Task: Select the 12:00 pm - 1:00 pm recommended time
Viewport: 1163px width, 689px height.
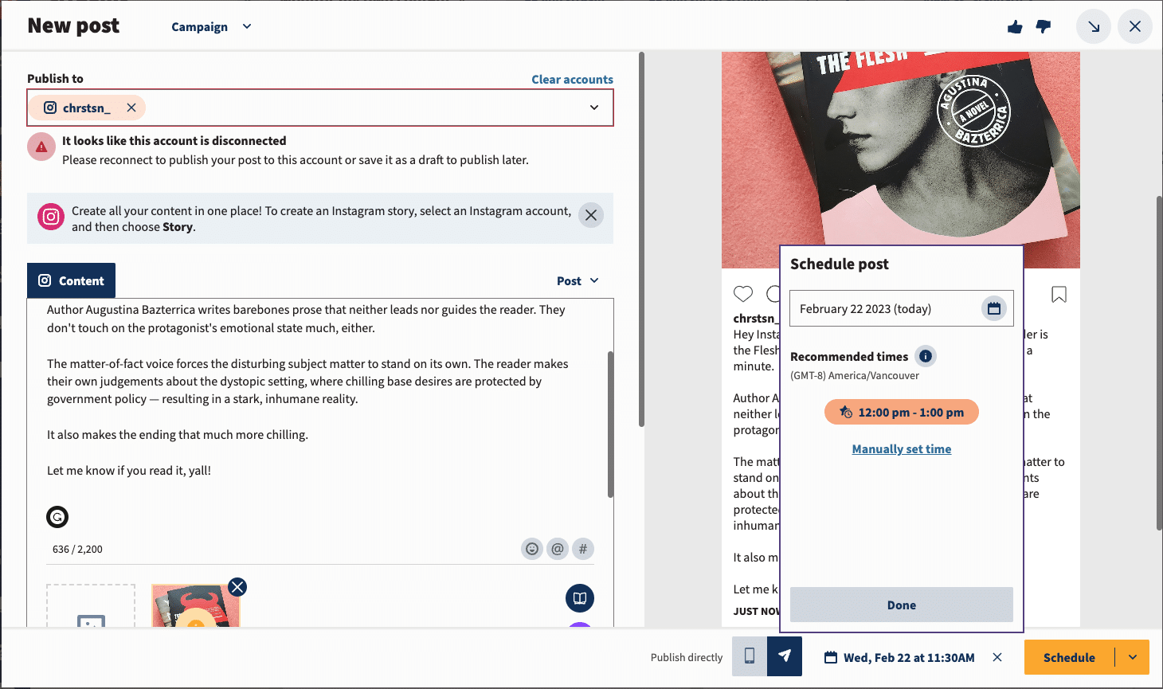Action: point(901,413)
